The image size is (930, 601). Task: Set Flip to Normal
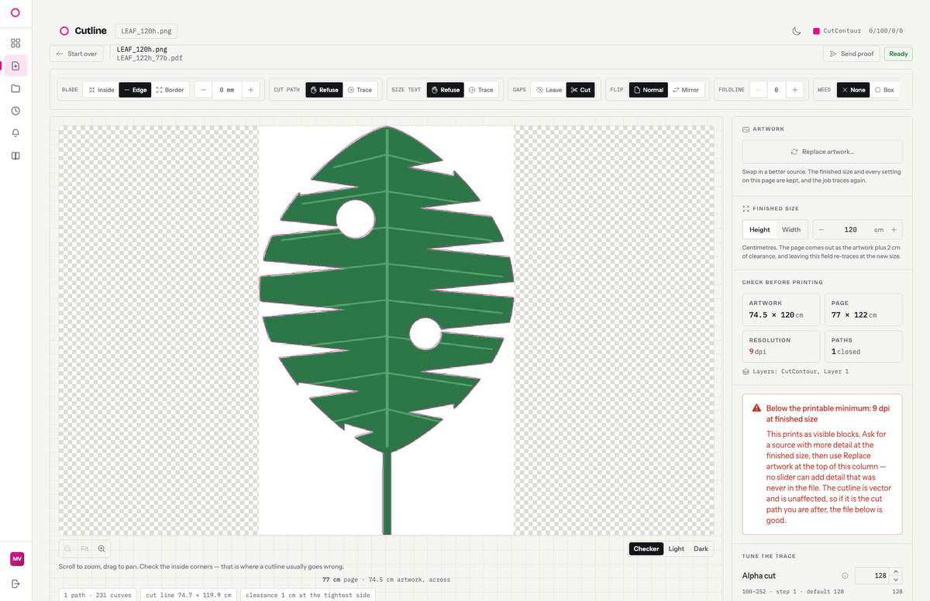pos(648,90)
